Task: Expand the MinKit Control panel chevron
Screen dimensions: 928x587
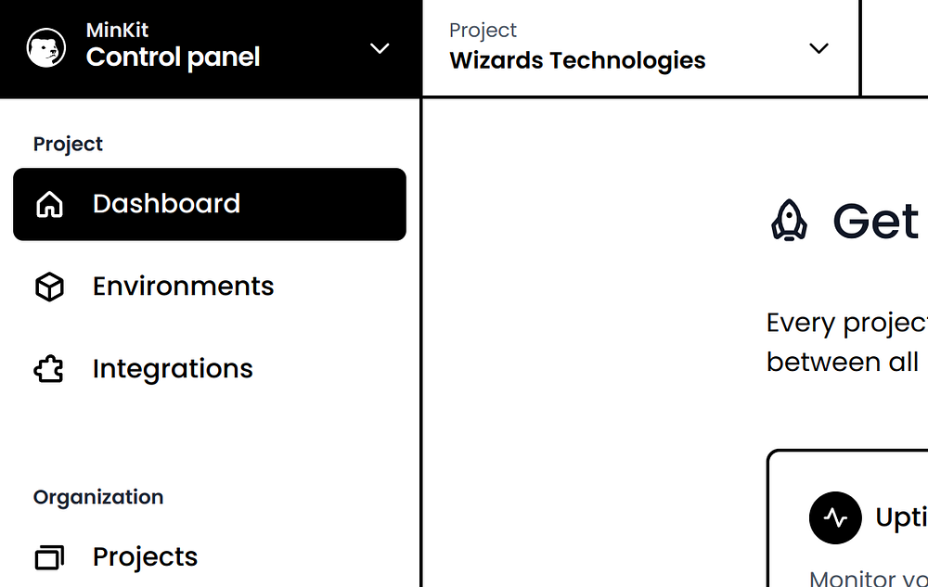Action: (380, 48)
